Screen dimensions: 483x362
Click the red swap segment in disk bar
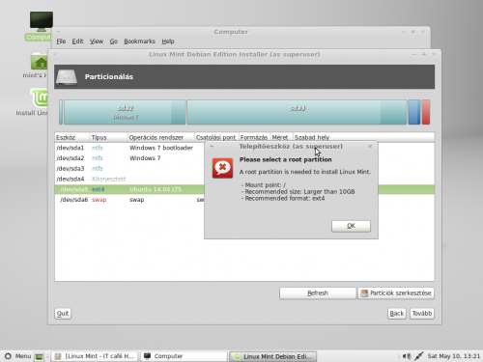pyautogui.click(x=426, y=112)
